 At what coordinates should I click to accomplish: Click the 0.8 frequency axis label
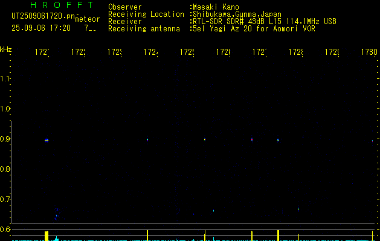coord(5,169)
